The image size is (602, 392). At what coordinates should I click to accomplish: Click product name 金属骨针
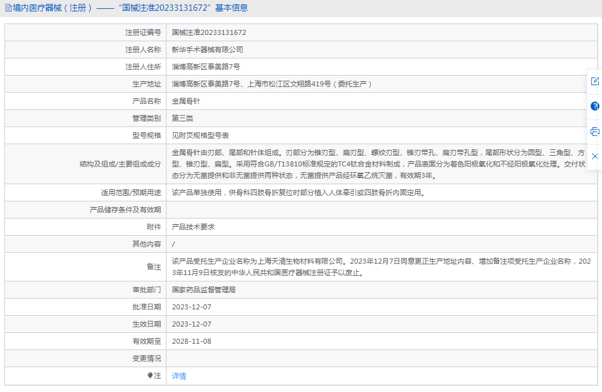pos(186,101)
